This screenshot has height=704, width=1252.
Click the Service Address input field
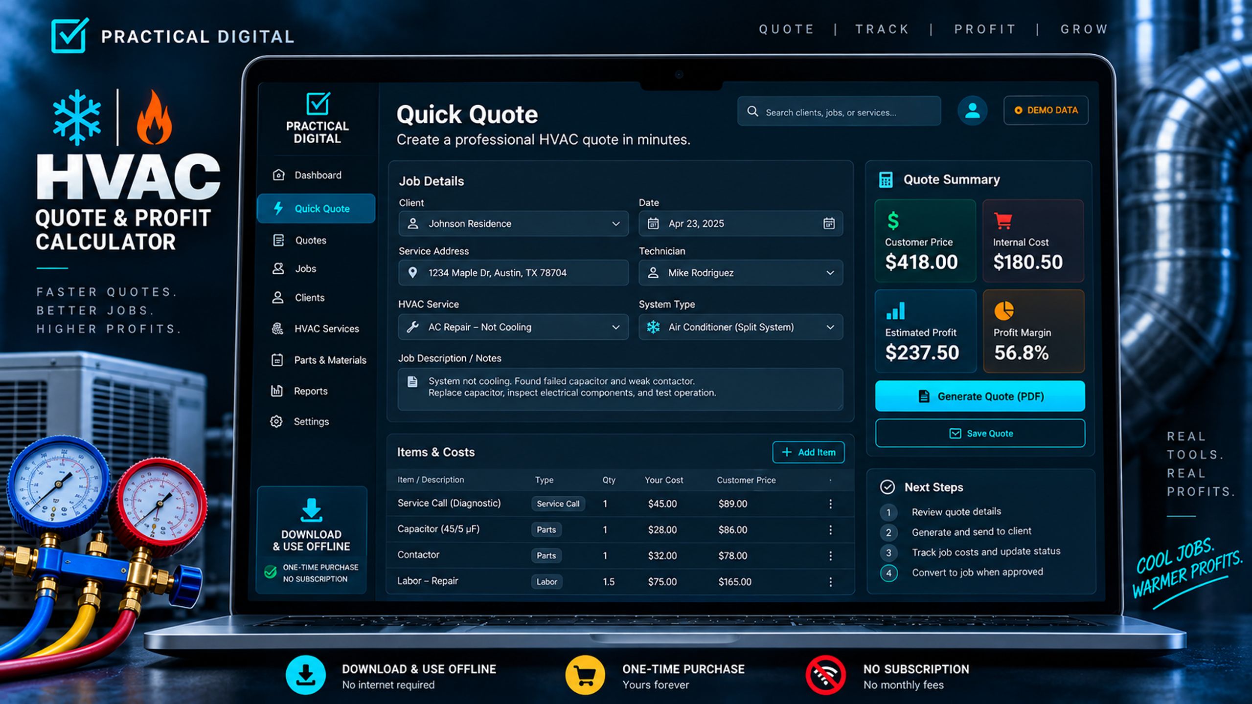pyautogui.click(x=513, y=272)
